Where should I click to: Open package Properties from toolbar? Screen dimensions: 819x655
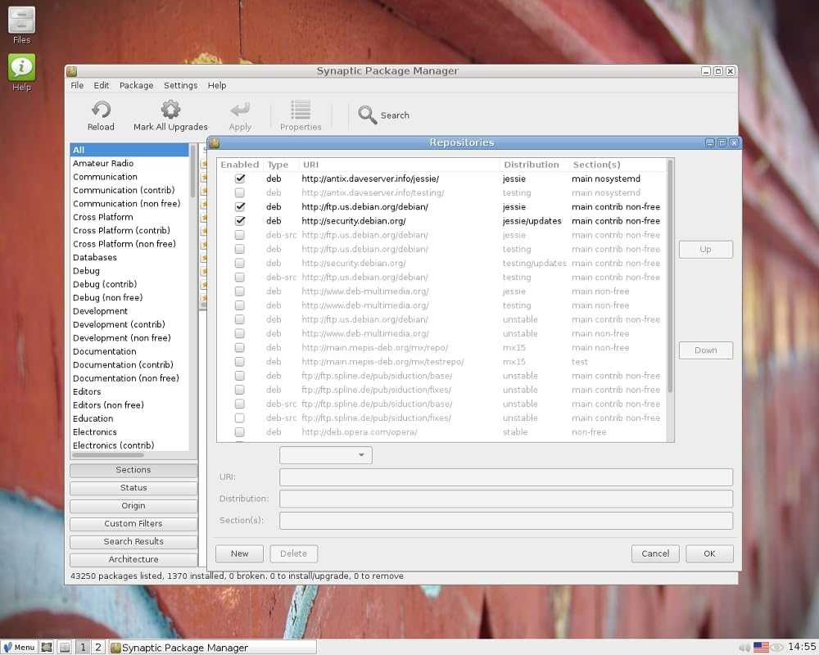pyautogui.click(x=300, y=115)
